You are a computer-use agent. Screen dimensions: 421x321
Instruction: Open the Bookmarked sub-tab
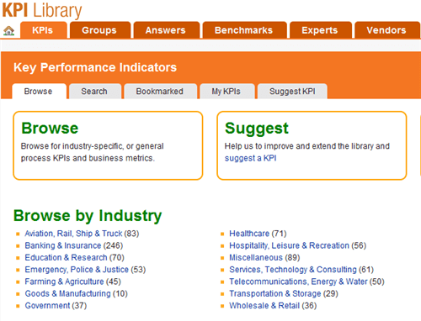click(160, 92)
